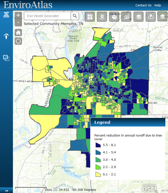Open the question mark query widget
The height and width of the screenshot is (193, 168).
click(x=151, y=16)
